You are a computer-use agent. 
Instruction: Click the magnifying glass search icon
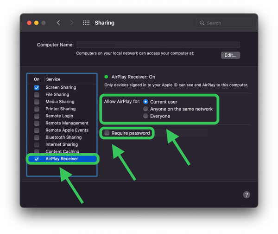[202, 23]
